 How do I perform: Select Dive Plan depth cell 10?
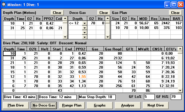pos(9,54)
